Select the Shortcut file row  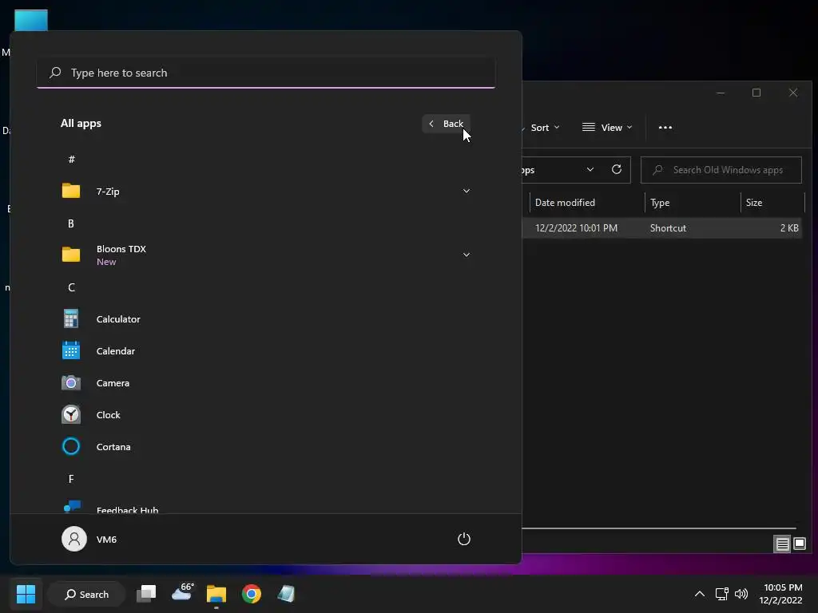coord(662,227)
